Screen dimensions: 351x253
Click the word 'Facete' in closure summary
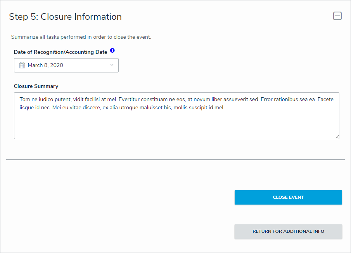pyautogui.click(x=325, y=100)
